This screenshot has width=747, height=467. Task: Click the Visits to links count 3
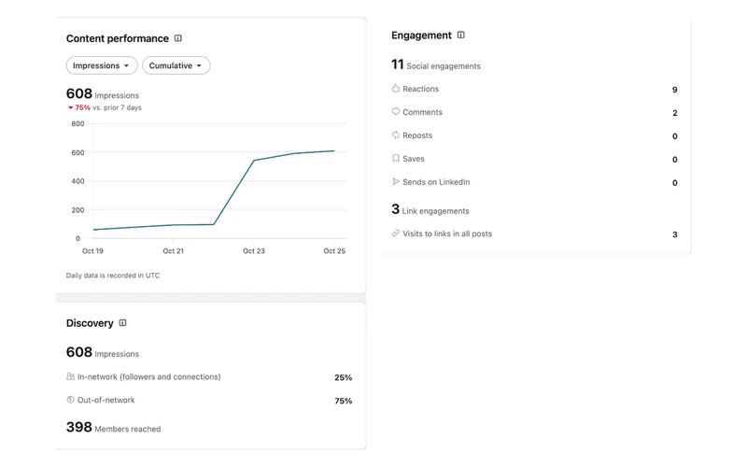(674, 234)
